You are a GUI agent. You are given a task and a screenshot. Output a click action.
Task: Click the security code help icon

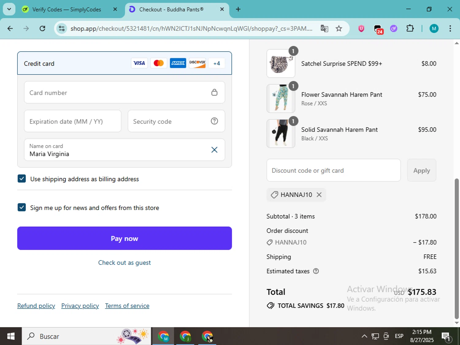tap(214, 121)
